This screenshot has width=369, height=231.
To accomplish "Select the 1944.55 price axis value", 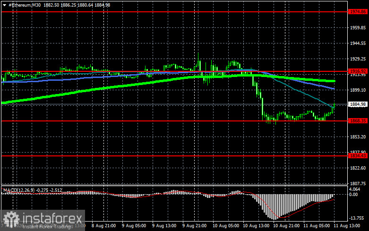I will pos(358,43).
